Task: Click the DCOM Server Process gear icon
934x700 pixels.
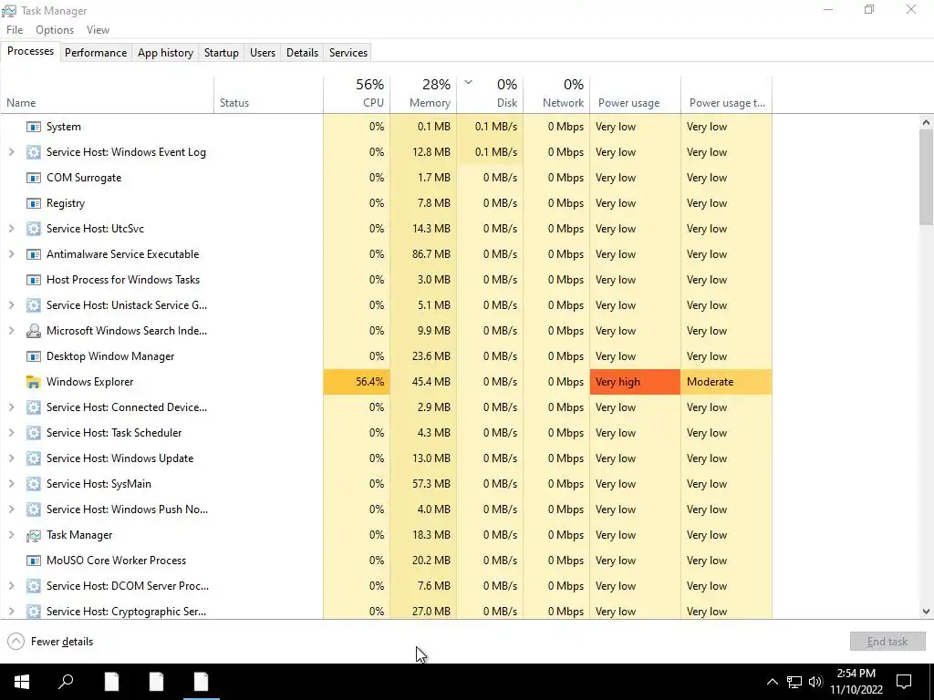Action: point(34,586)
